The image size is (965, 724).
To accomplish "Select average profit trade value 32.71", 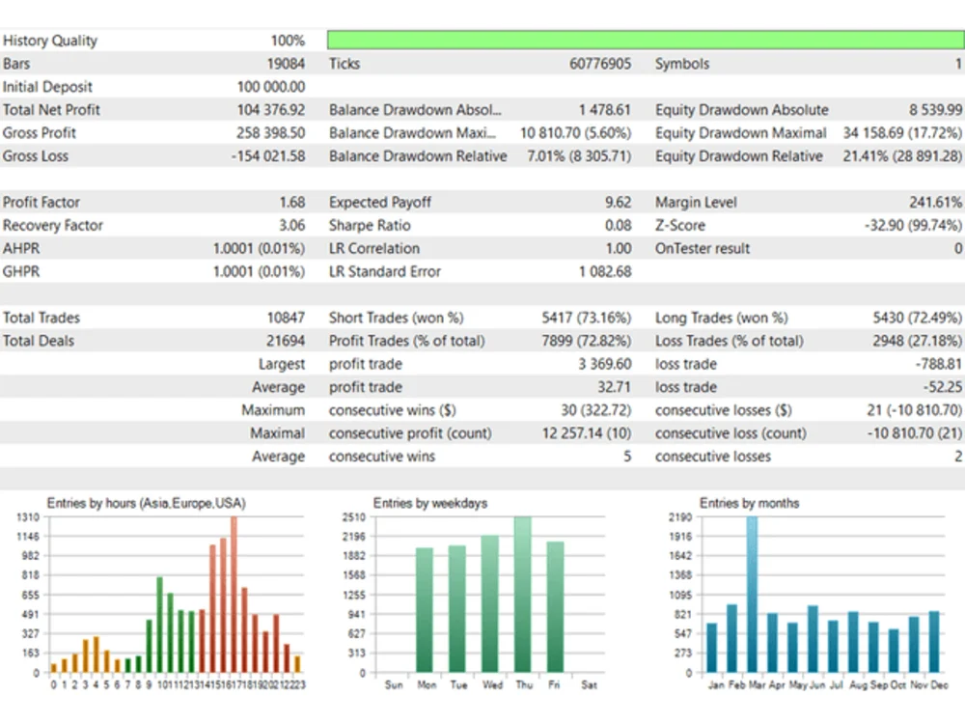I will (614, 387).
